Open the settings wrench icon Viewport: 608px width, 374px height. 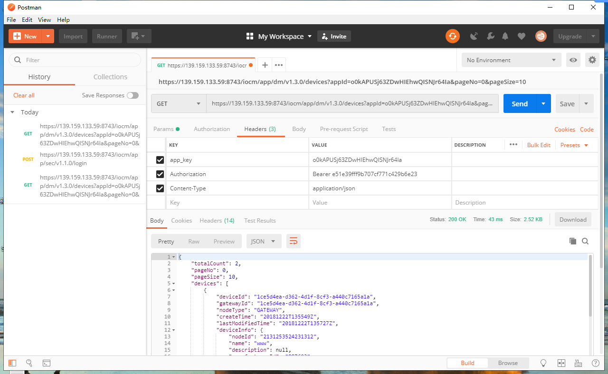tap(491, 36)
